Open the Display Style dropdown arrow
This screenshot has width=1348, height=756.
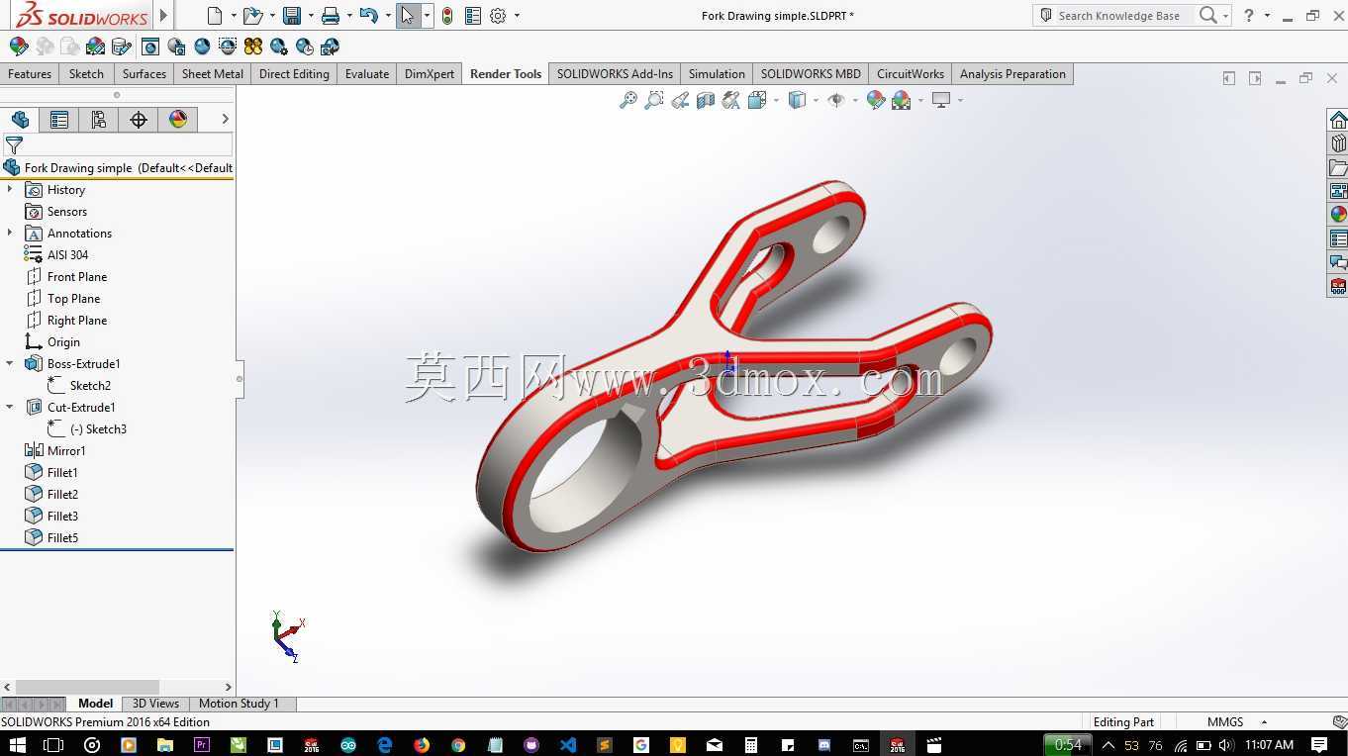(816, 100)
